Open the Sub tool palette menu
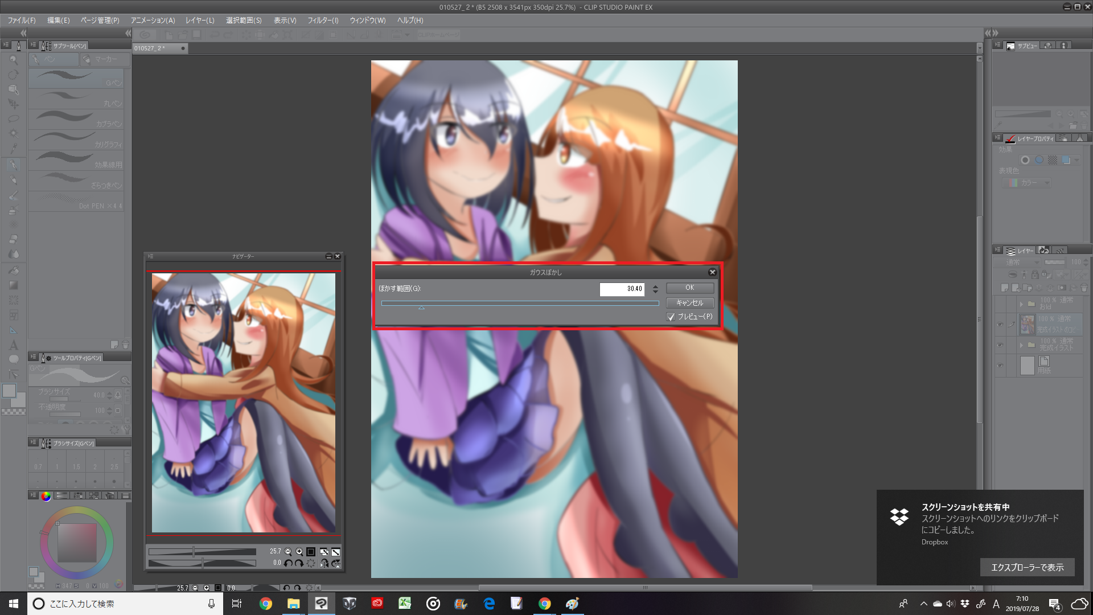The image size is (1093, 615). (34, 45)
